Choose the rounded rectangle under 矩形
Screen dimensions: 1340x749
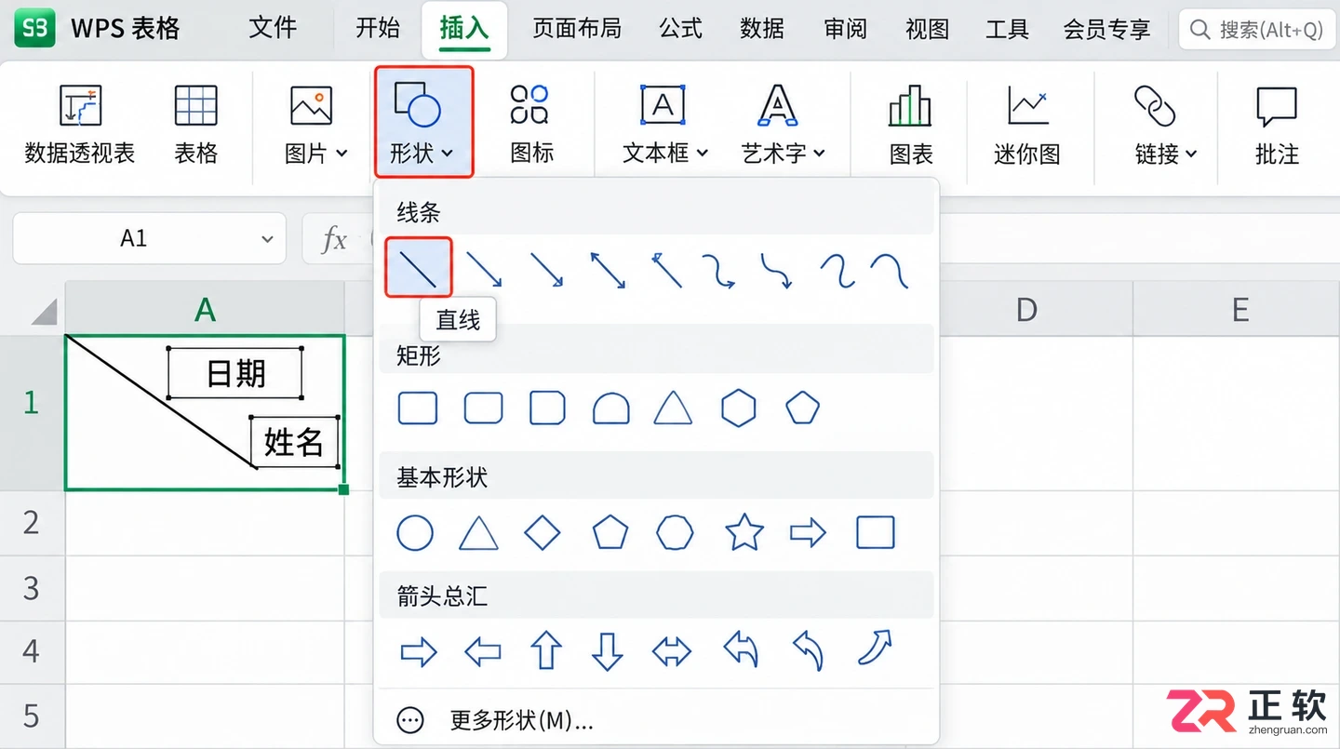(x=484, y=408)
